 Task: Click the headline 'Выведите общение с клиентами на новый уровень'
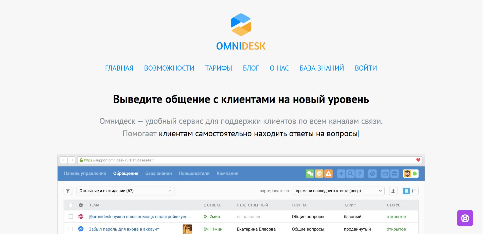[x=241, y=99]
